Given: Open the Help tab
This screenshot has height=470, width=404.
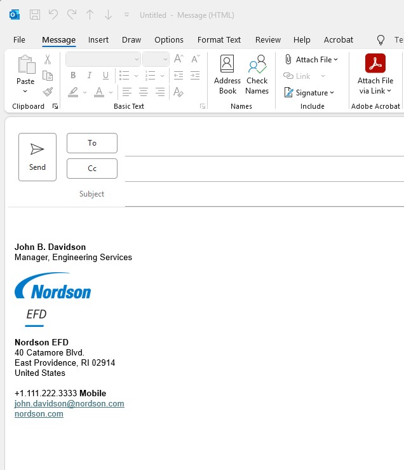Looking at the screenshot, I should point(302,40).
